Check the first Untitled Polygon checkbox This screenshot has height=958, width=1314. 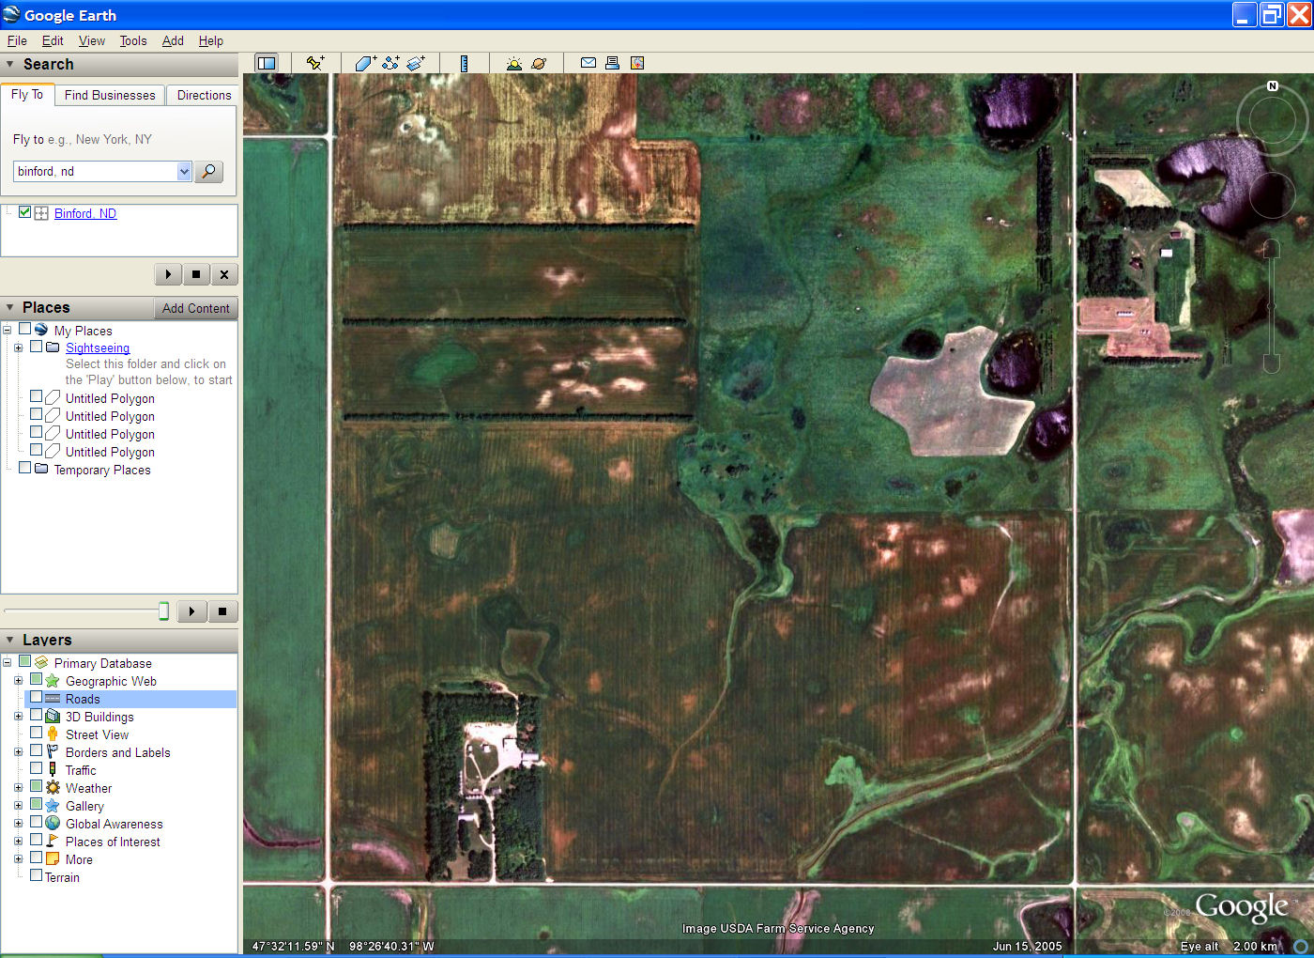[x=36, y=397]
